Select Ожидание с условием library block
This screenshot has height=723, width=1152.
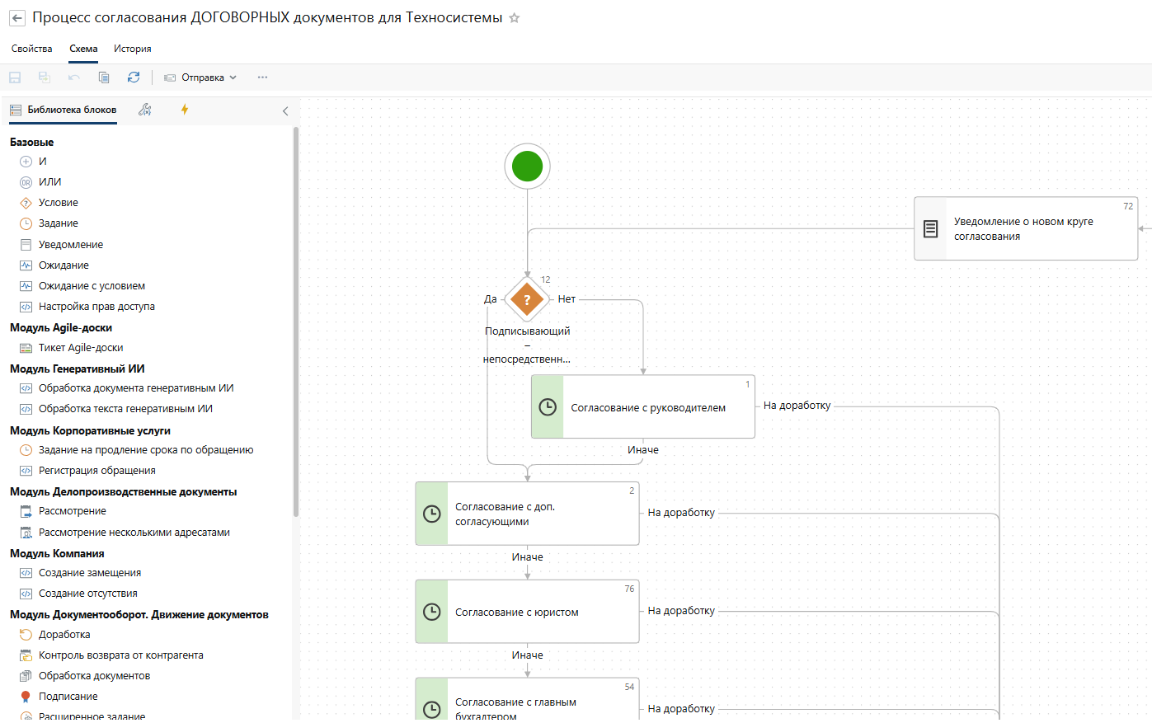coord(92,286)
